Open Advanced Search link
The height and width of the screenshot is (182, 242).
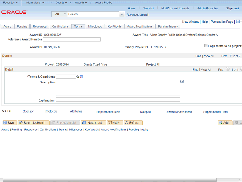click(138, 14)
